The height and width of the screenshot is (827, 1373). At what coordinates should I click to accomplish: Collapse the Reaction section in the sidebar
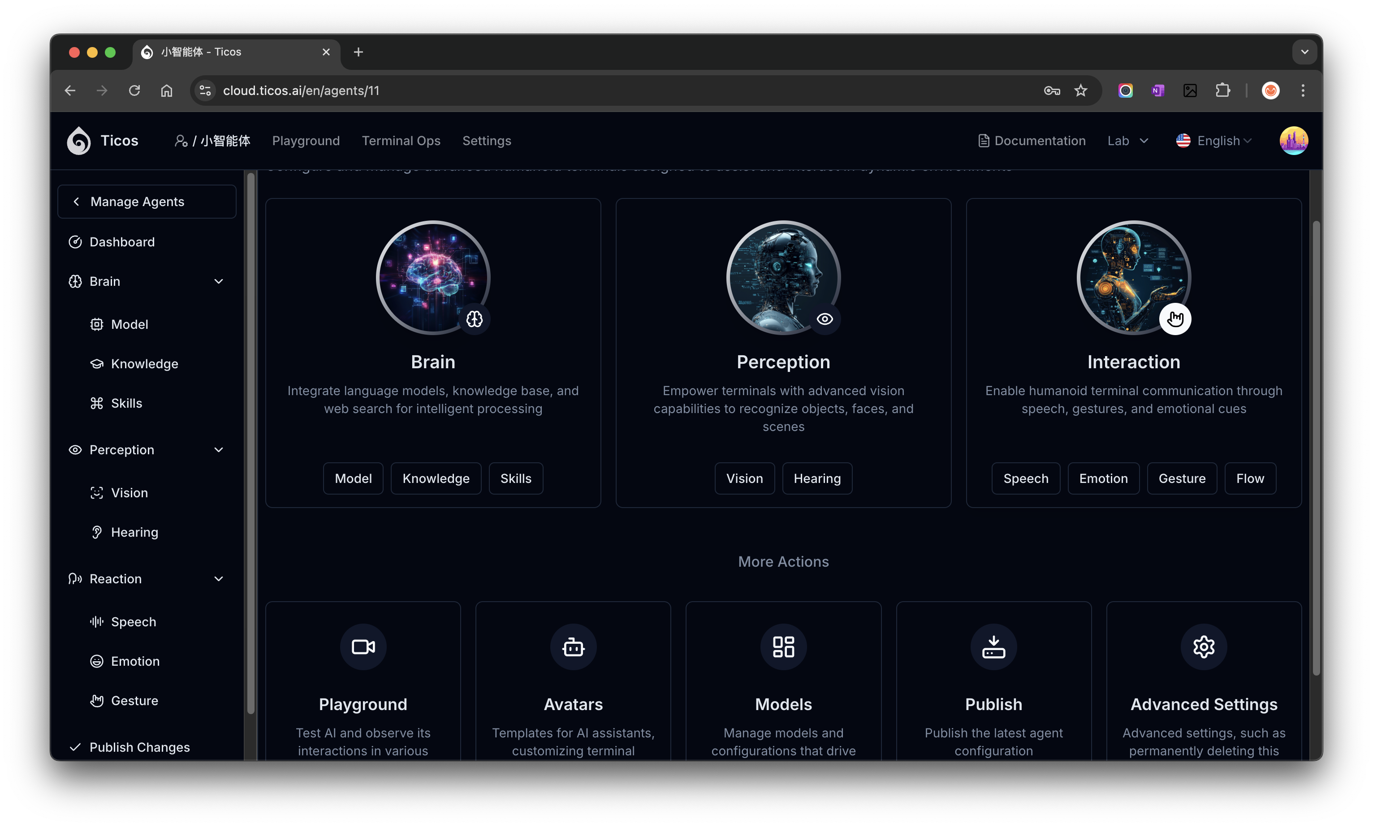pos(219,579)
